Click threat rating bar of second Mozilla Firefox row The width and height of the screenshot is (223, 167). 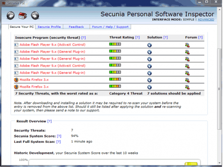tap(115, 86)
